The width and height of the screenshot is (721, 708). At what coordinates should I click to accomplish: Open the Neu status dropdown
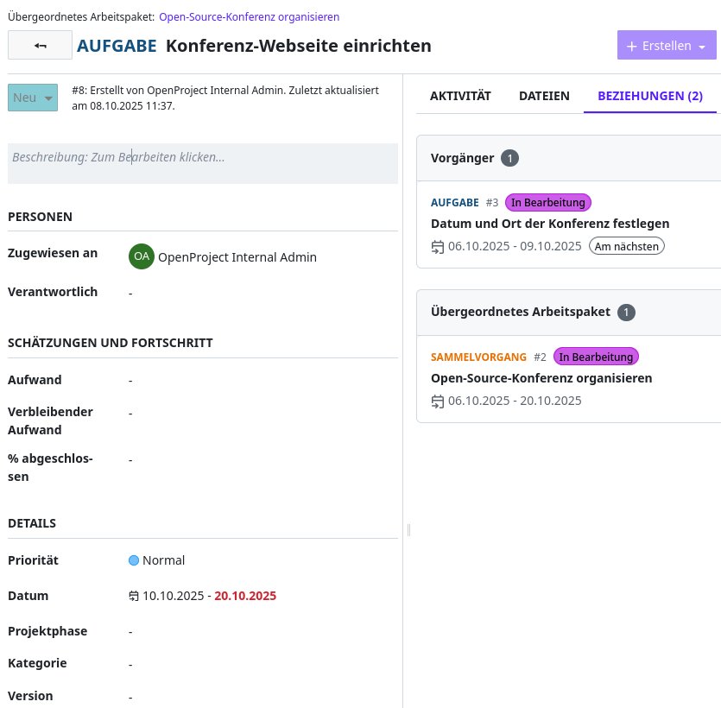tap(33, 98)
